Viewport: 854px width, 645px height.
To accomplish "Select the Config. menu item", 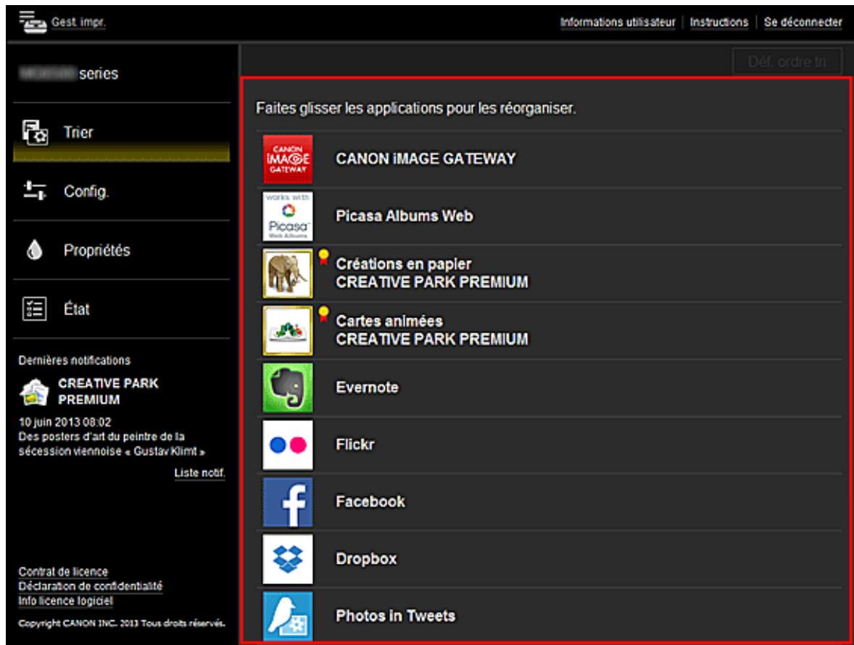I will pyautogui.click(x=122, y=191).
